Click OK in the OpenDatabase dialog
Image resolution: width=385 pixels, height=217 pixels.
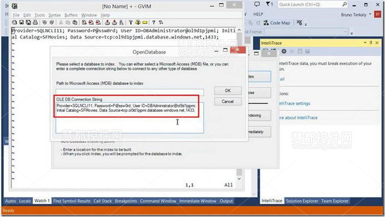[227, 91]
